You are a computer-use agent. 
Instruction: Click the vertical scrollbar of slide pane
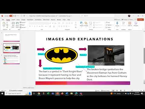pos(144,56)
